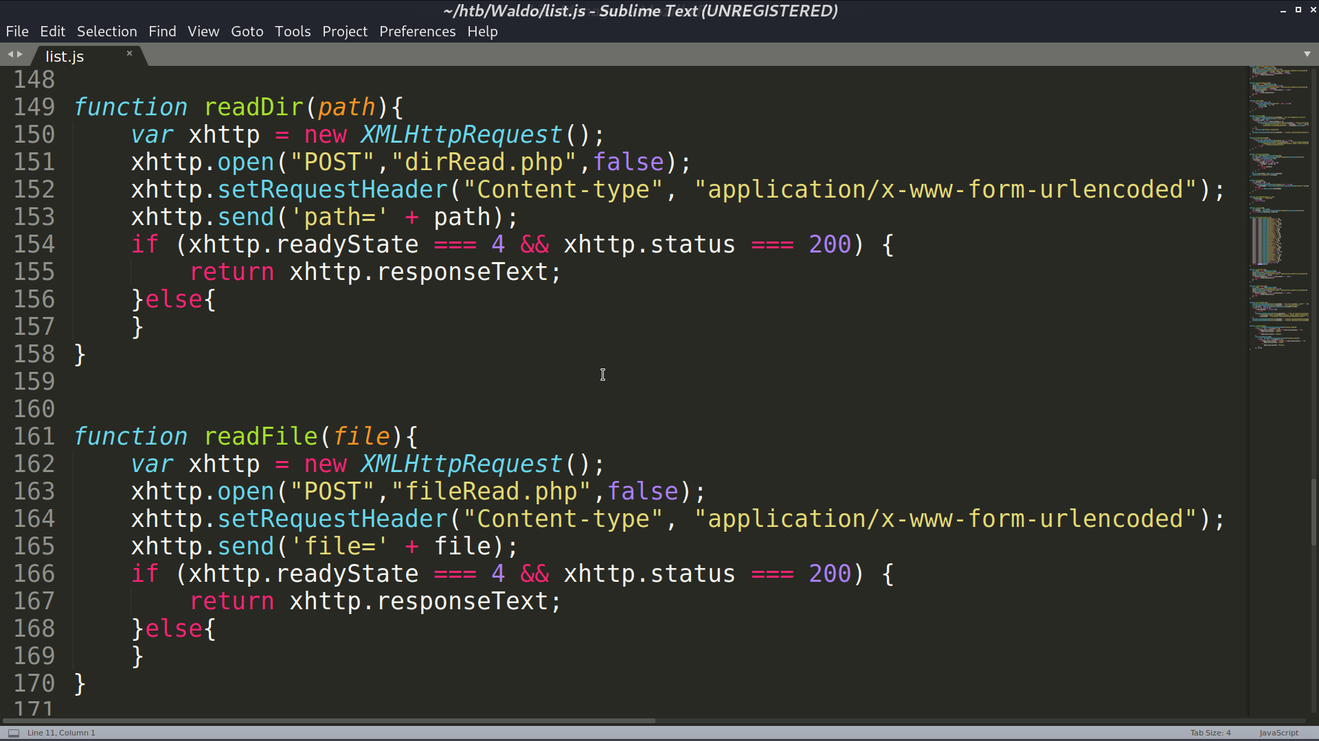
Task: Click else keyword on line 168
Action: 174,628
